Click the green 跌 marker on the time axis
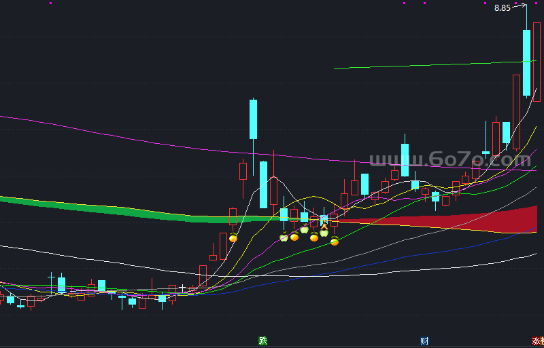The height and width of the screenshot is (348, 544). point(263,341)
